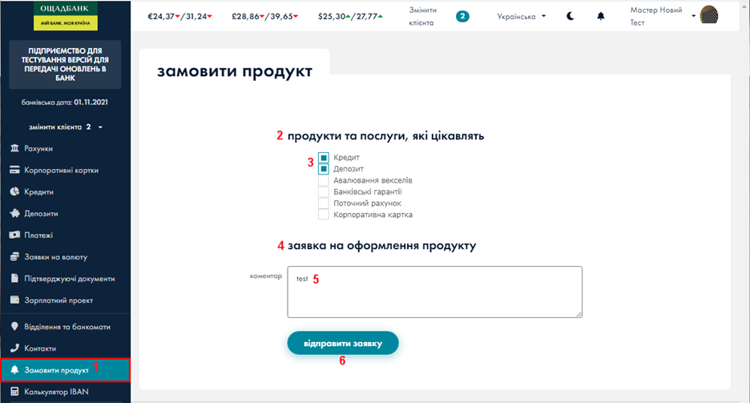Click the phone icon beside Контакти
Screen dimensions: 750x403
pos(14,349)
